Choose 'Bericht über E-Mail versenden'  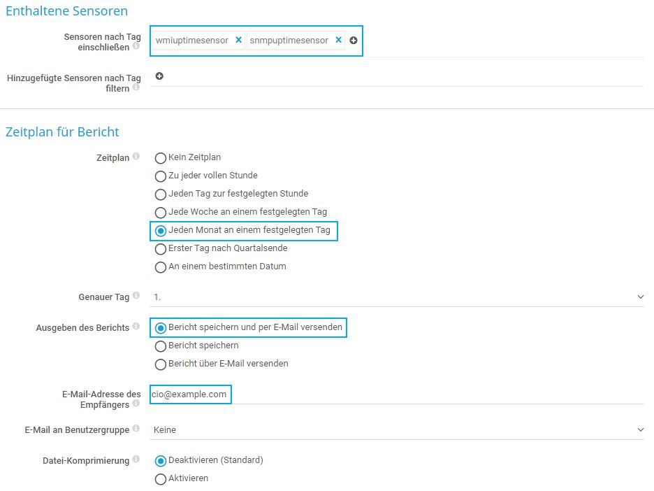[161, 364]
